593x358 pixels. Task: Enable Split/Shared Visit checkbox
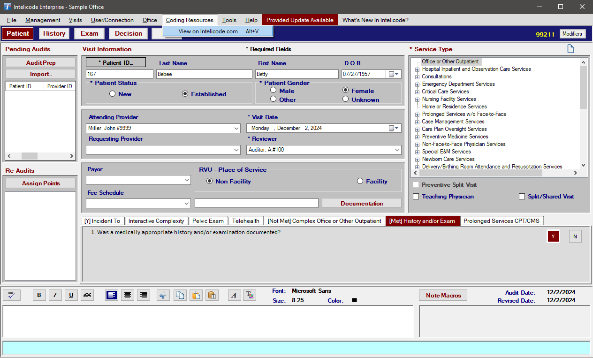[x=522, y=197]
